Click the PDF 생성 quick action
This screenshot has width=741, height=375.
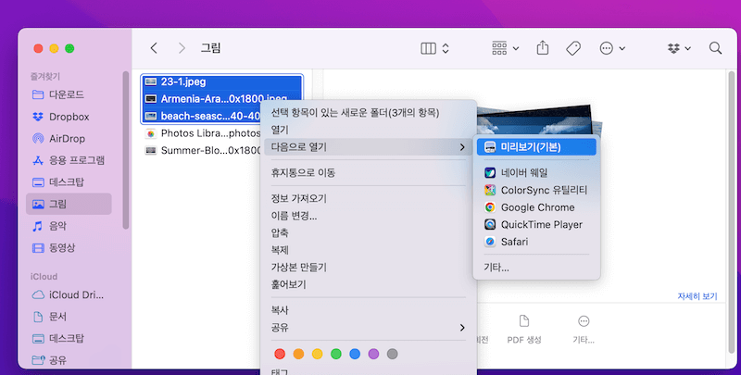[524, 330]
